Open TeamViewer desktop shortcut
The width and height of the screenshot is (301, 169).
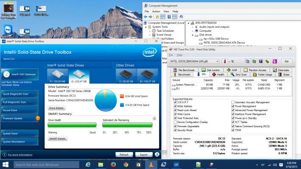(x=8, y=32)
